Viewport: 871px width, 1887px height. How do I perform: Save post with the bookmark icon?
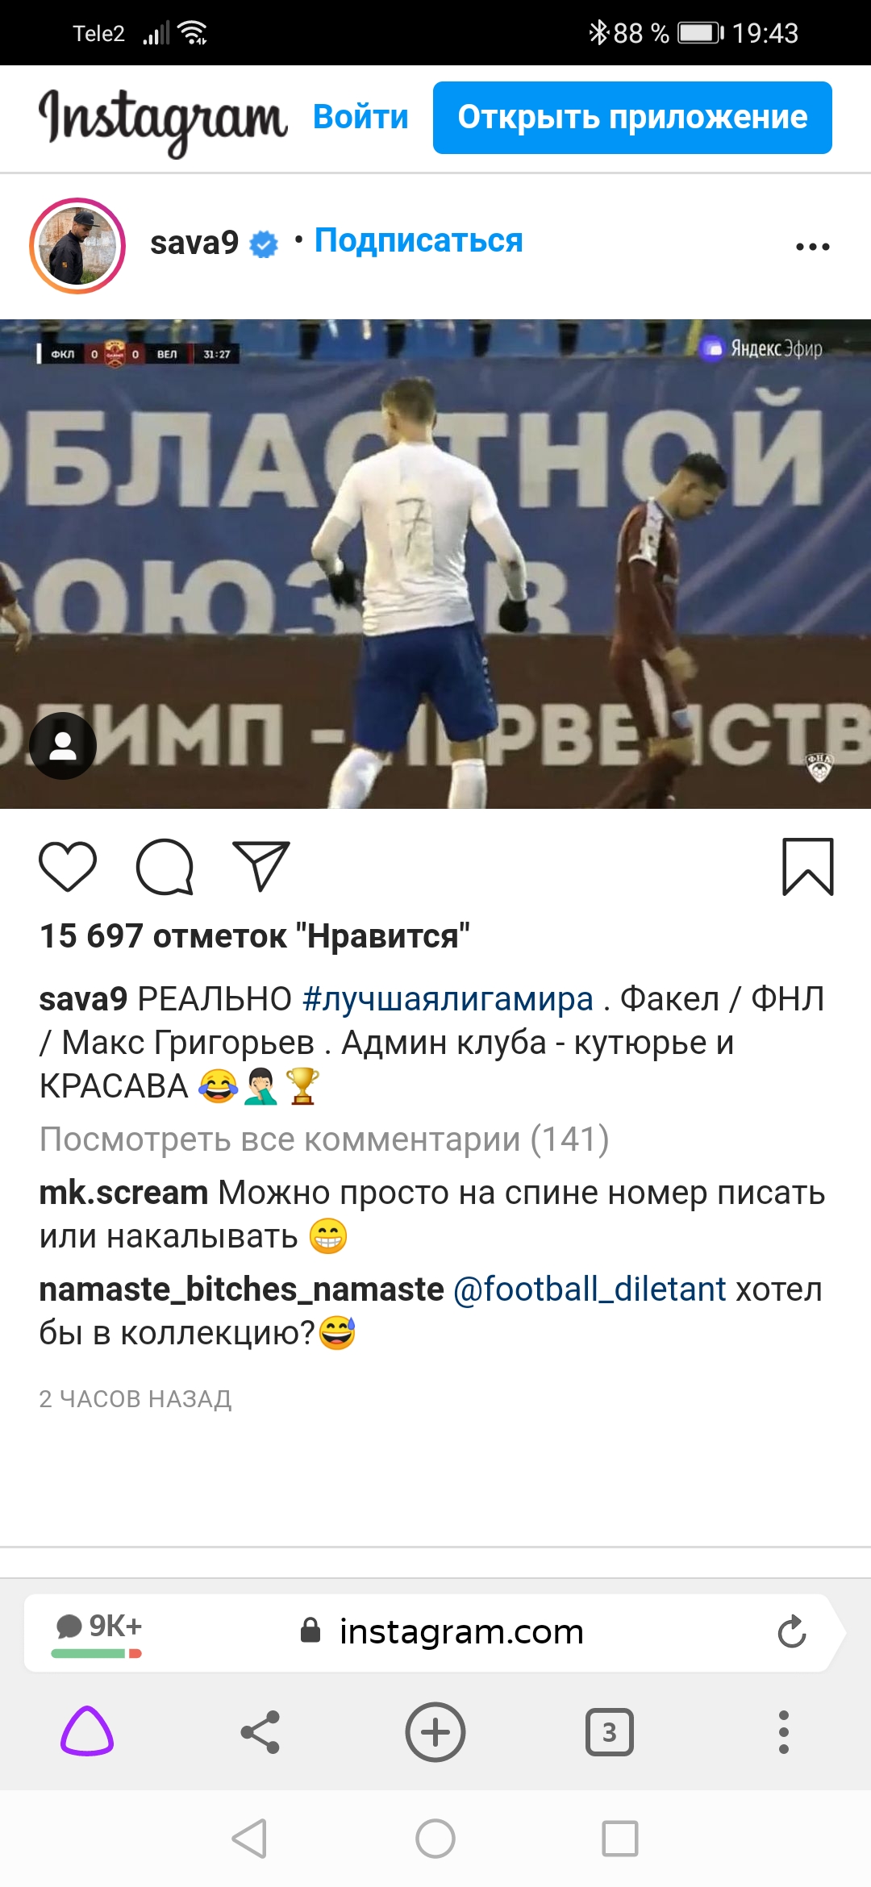pyautogui.click(x=807, y=867)
